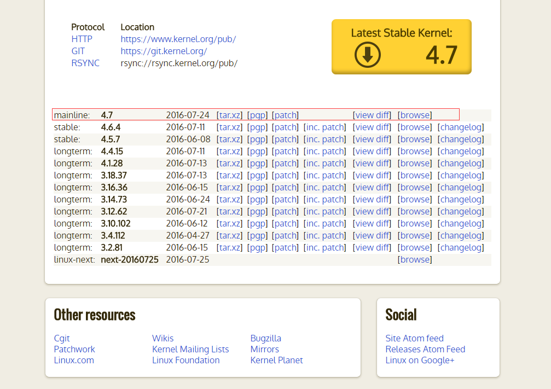This screenshot has height=389, width=551.
Task: Select the 2016-07-24 mainline release date
Action: pyautogui.click(x=188, y=115)
